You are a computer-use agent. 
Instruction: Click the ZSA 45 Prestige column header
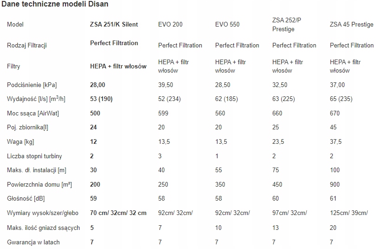click(351, 24)
